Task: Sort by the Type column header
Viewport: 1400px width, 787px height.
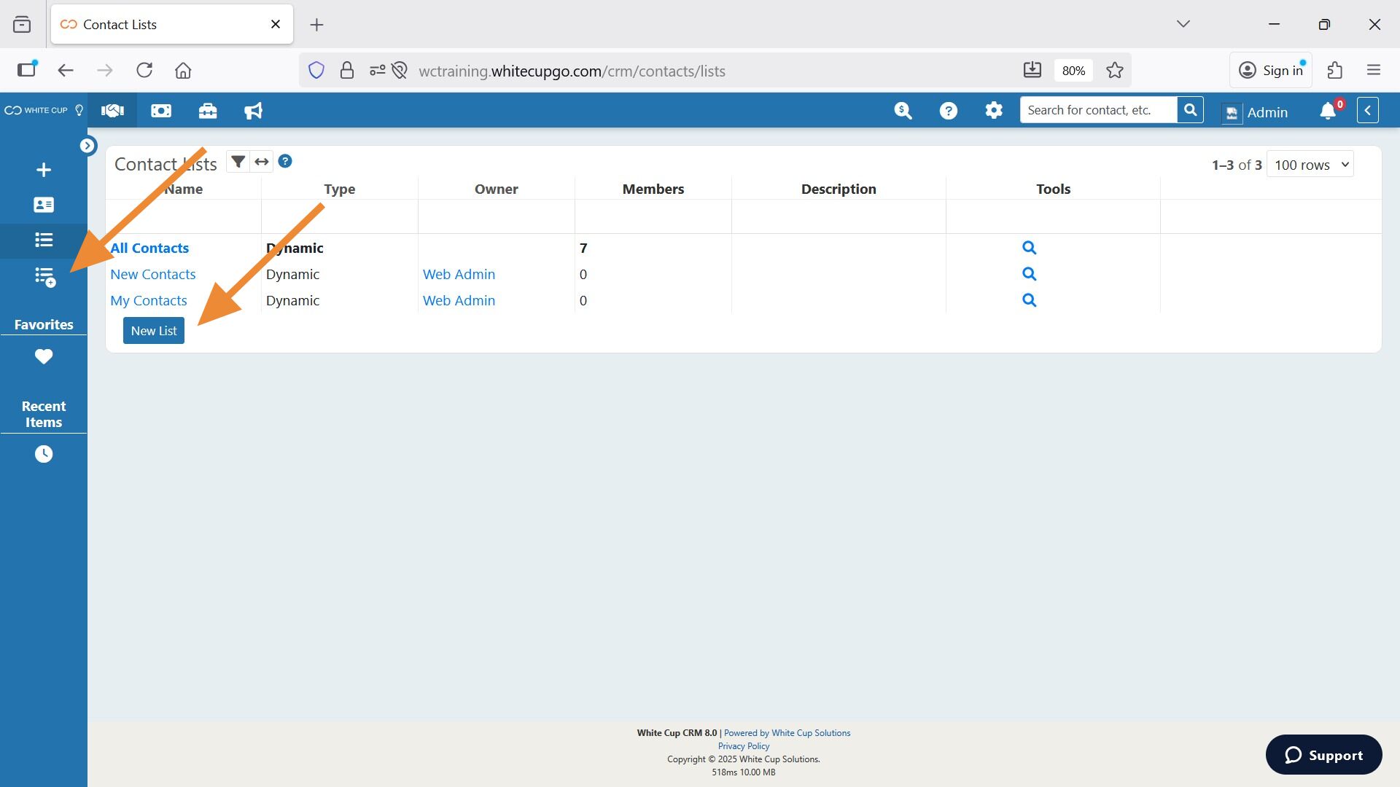Action: pos(340,189)
